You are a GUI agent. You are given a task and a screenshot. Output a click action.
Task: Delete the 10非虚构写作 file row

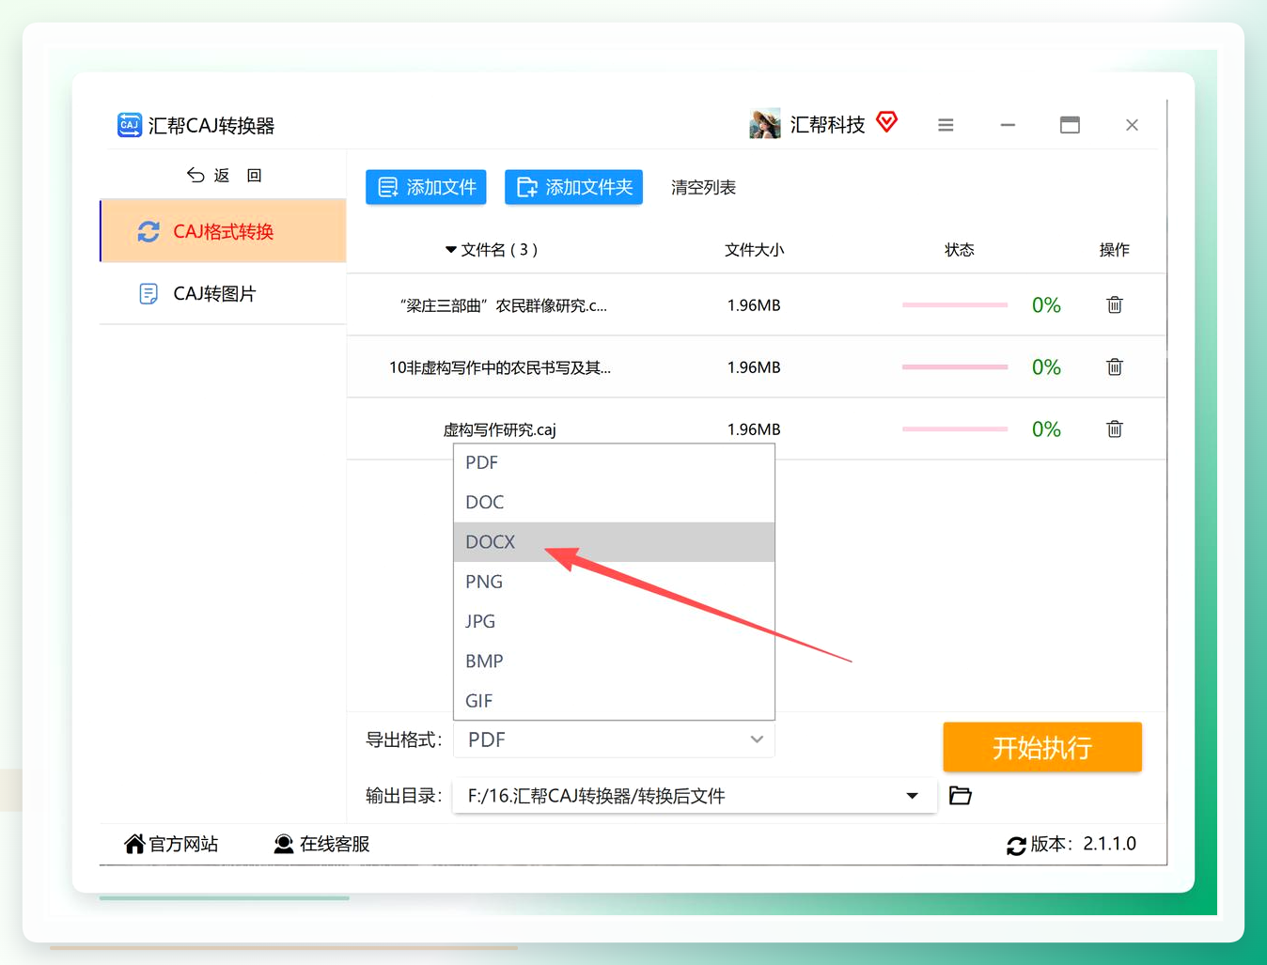click(x=1115, y=366)
